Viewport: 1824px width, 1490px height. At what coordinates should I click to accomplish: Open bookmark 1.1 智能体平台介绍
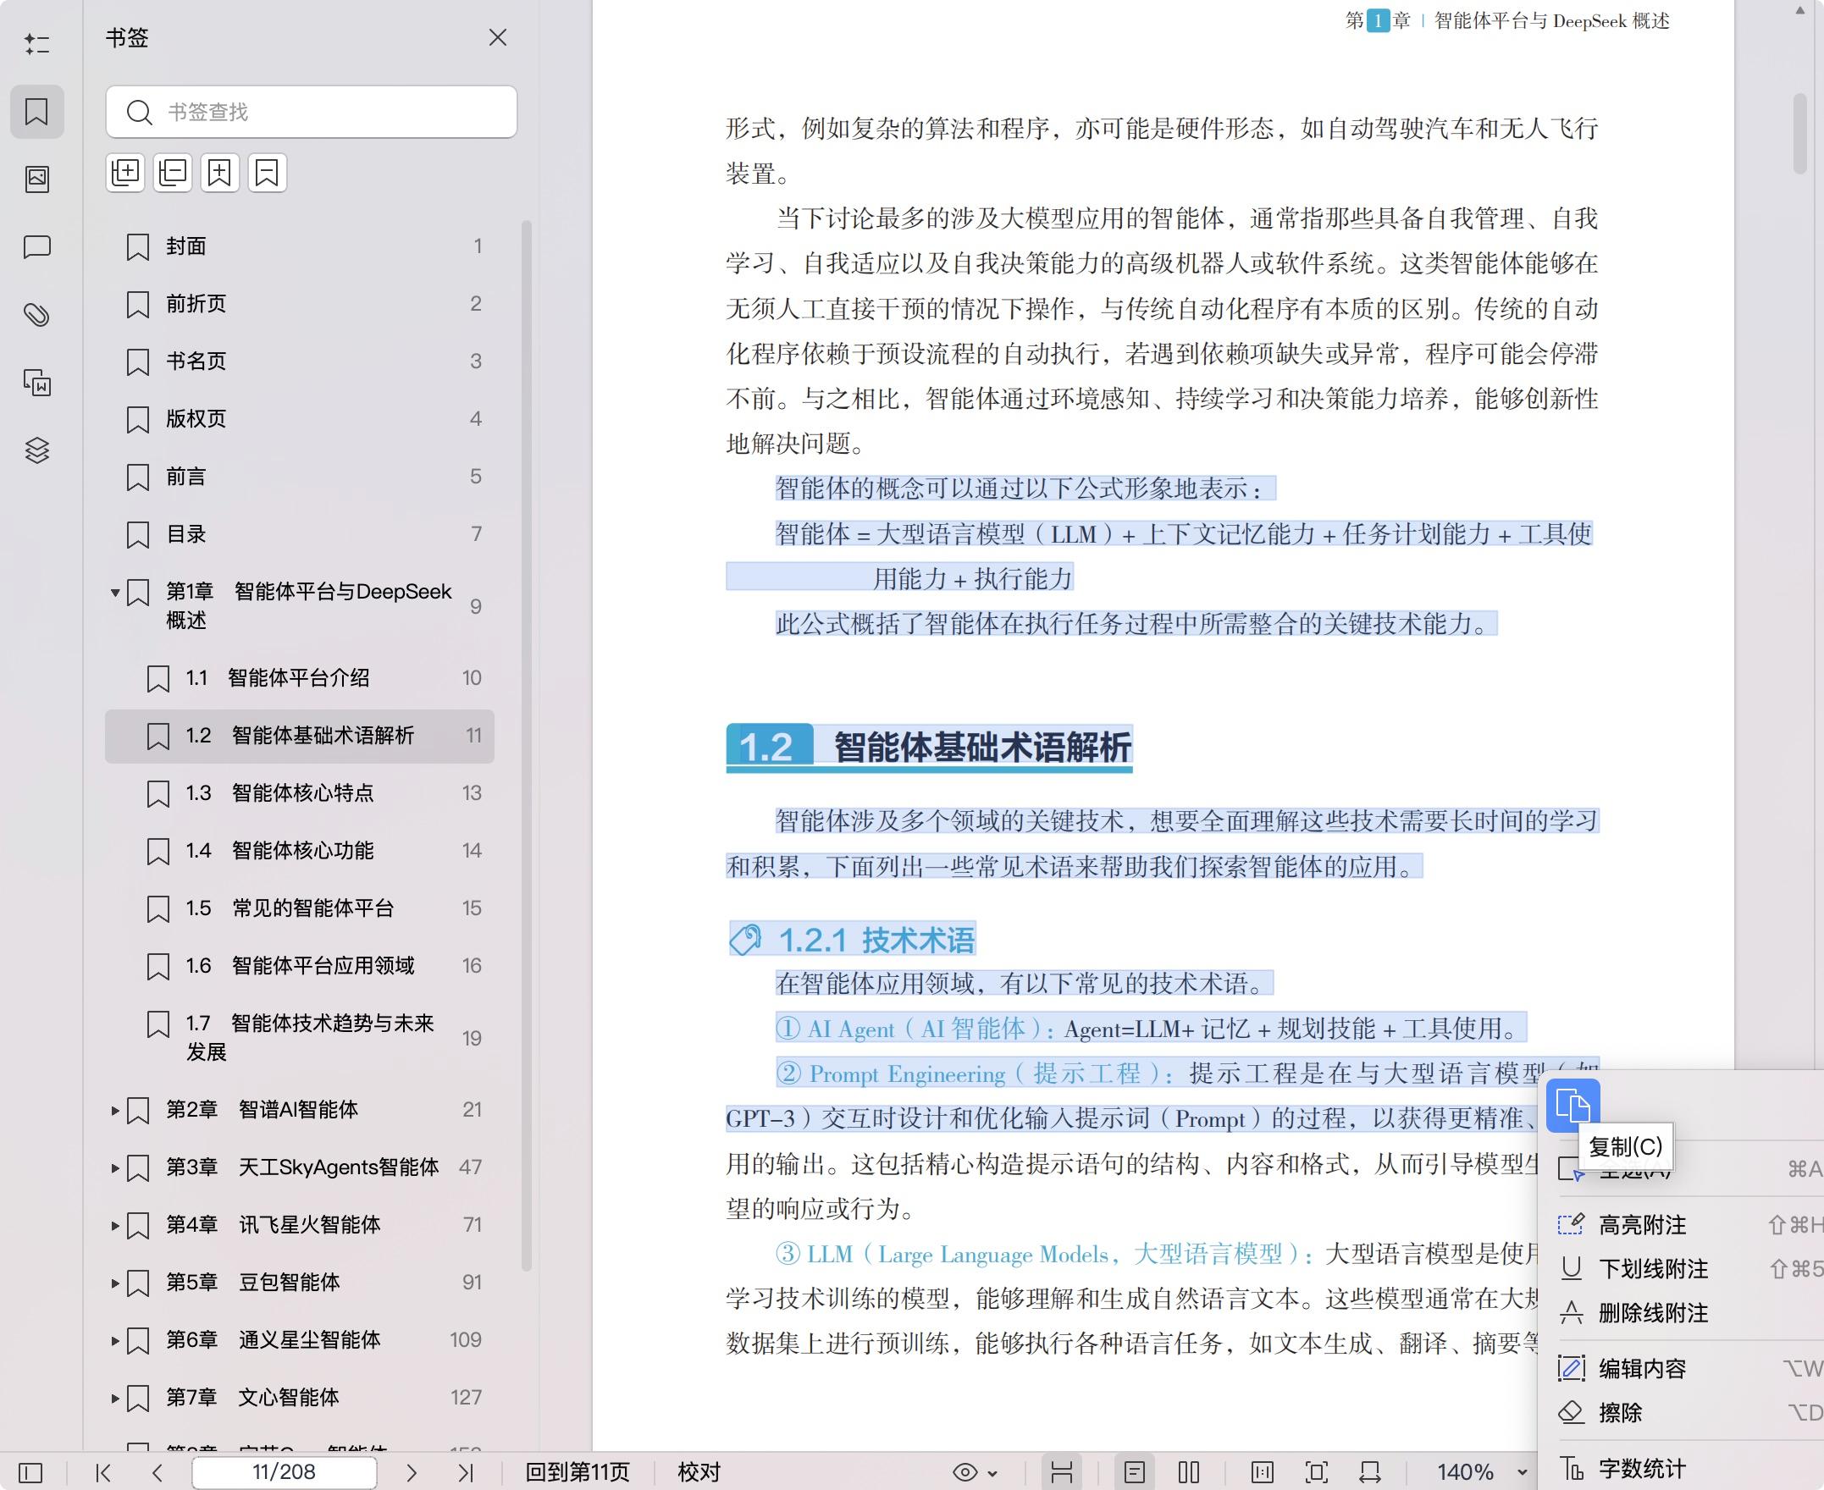pyautogui.click(x=300, y=678)
